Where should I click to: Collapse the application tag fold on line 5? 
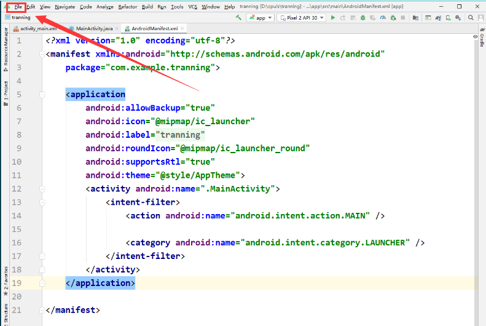click(x=42, y=95)
